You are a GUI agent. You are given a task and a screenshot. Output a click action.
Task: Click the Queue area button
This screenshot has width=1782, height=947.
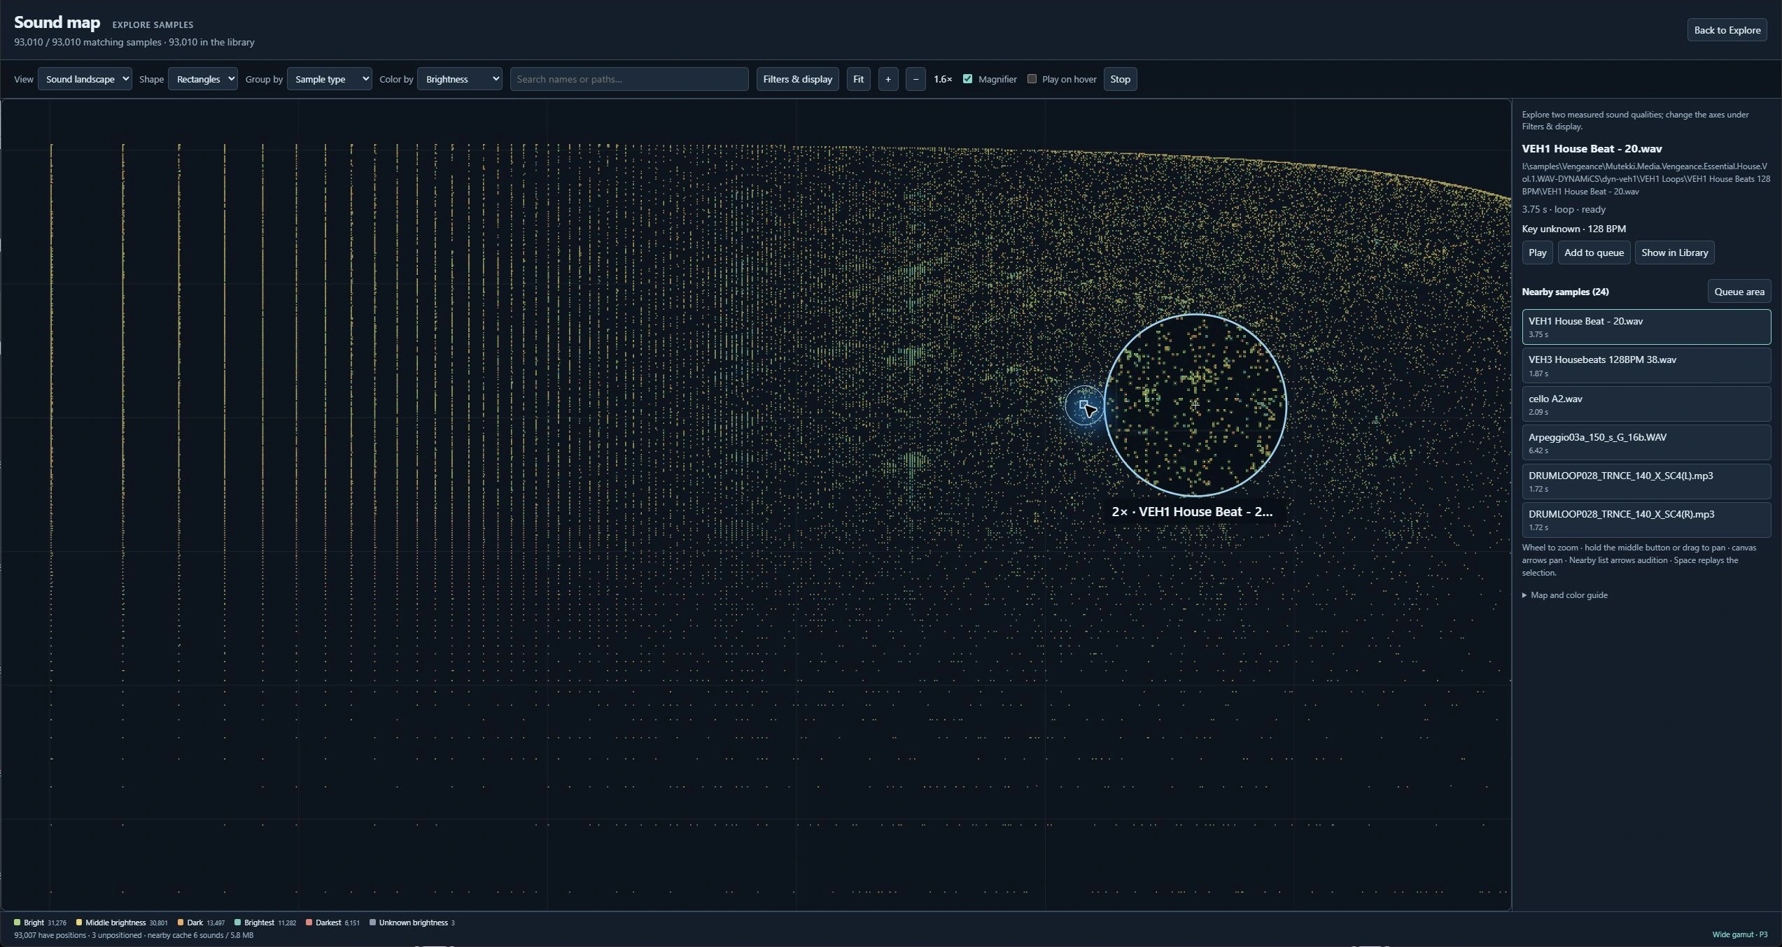point(1739,292)
